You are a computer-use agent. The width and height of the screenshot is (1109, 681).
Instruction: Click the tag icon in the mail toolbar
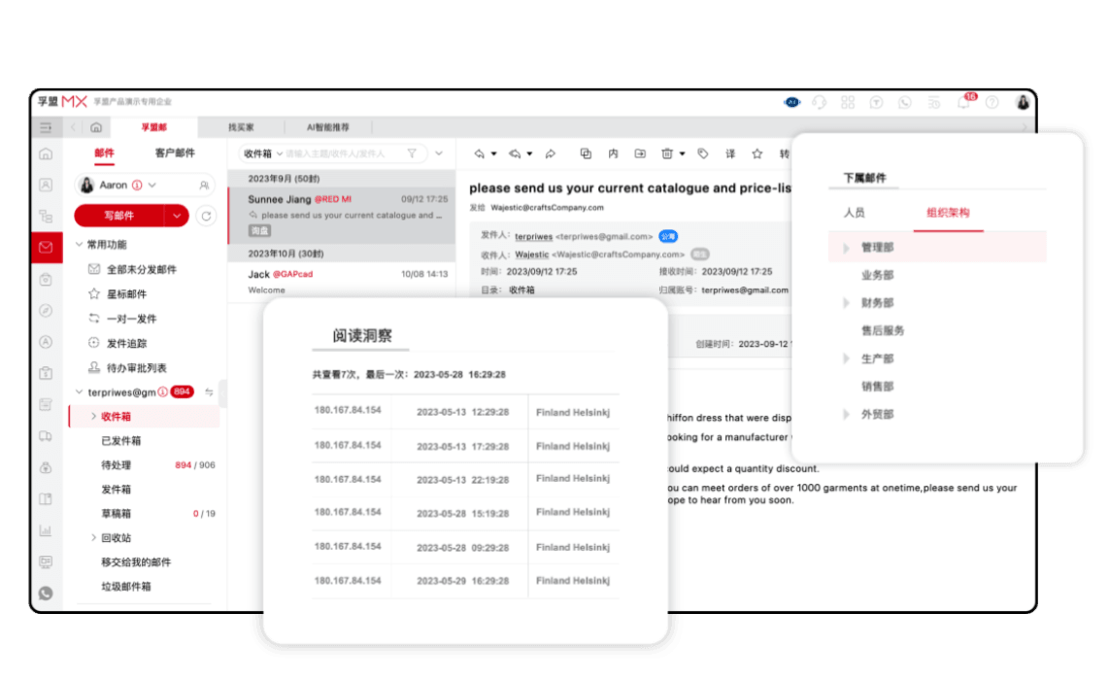click(702, 153)
